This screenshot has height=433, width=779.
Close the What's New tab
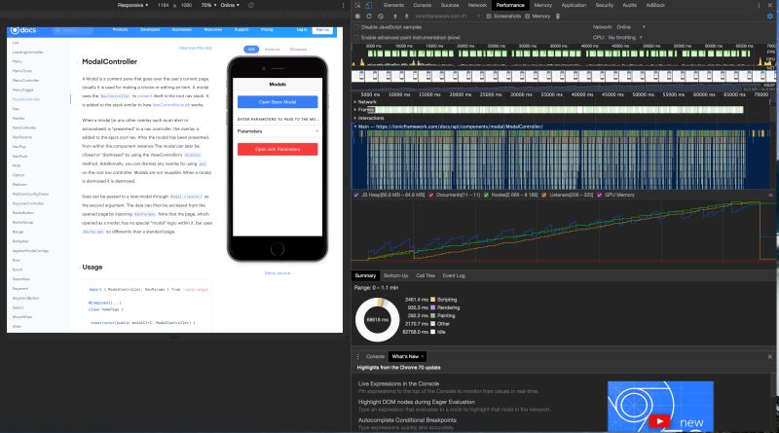pos(423,356)
